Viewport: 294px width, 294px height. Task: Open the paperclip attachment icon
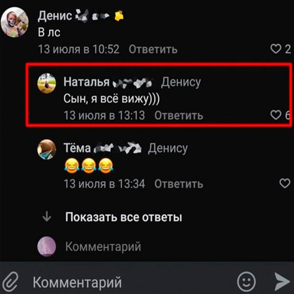tap(11, 282)
